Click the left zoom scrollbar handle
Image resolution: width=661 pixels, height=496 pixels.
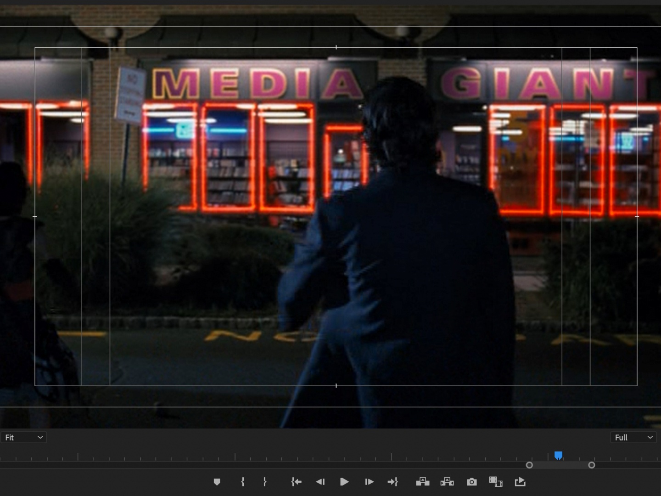tap(529, 465)
